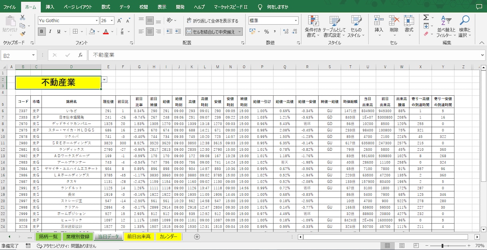Click the Clear eraser icon
487x250 pixels.
(426, 34)
